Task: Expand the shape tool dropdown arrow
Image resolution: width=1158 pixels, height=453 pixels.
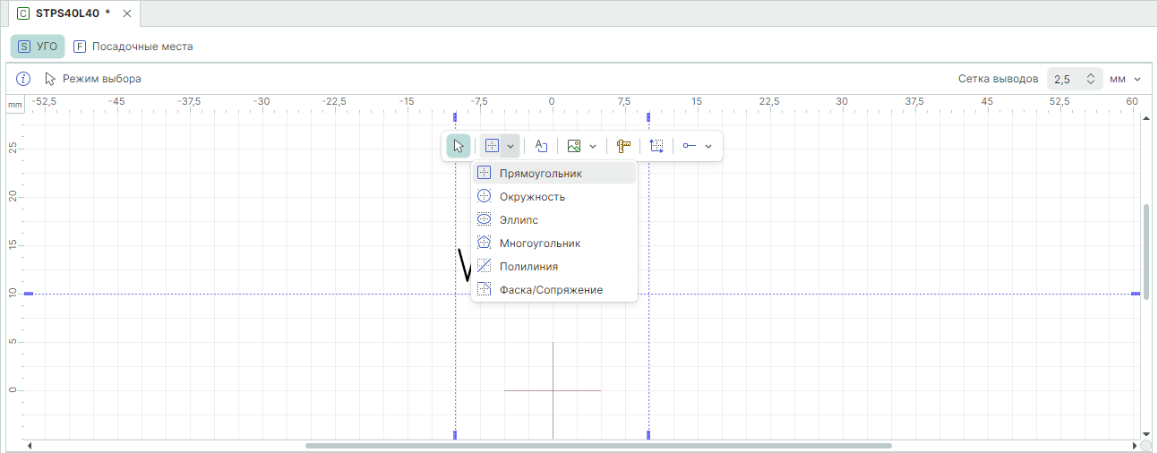Action: (510, 146)
